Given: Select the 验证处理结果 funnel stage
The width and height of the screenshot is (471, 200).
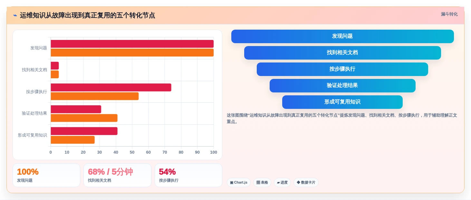Looking at the screenshot, I should [x=342, y=86].
